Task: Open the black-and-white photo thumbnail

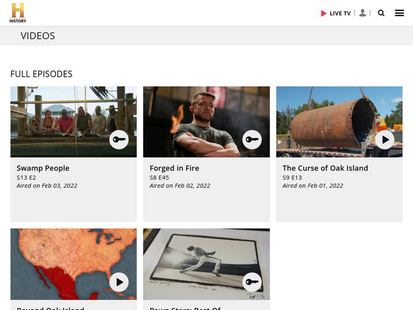Action: point(206,264)
